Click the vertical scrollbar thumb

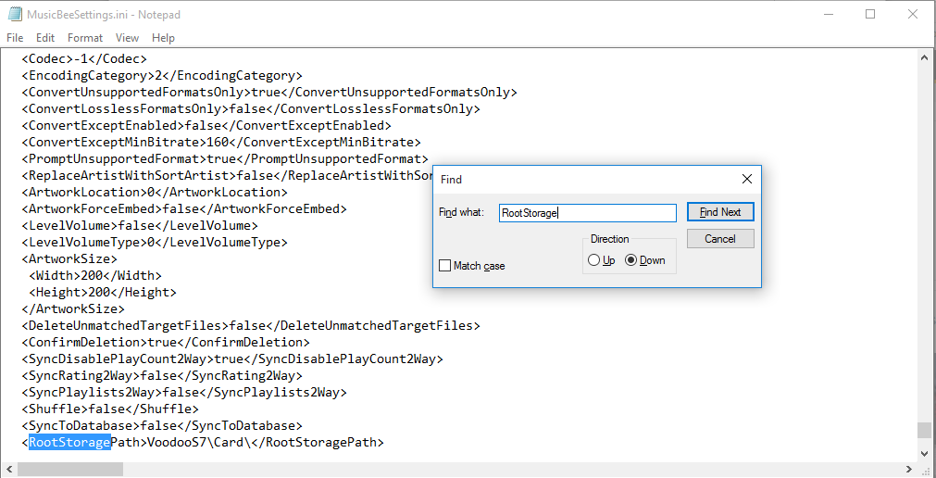pos(925,430)
